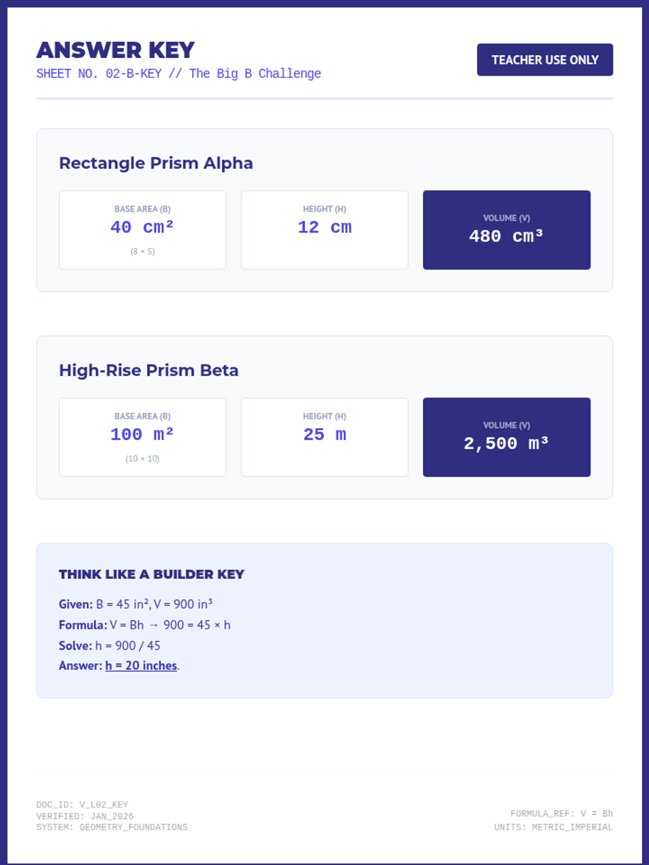Click Beta's 25 m height box
This screenshot has height=865, width=649.
pyautogui.click(x=325, y=437)
